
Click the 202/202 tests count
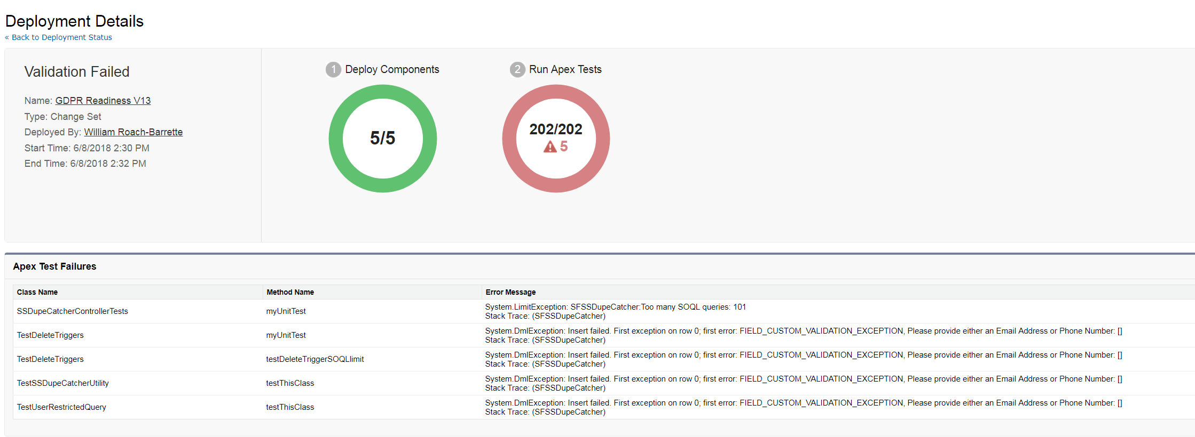point(556,130)
